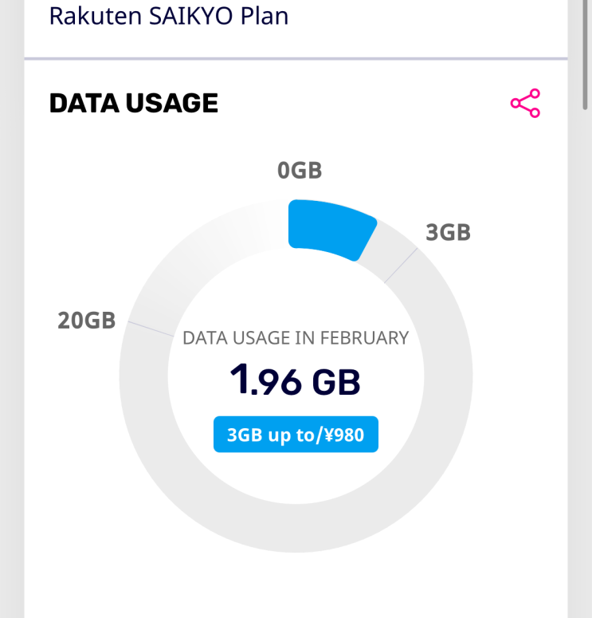The image size is (592, 618).
Task: Click the vertical scrollbar thumb
Action: pos(586,56)
